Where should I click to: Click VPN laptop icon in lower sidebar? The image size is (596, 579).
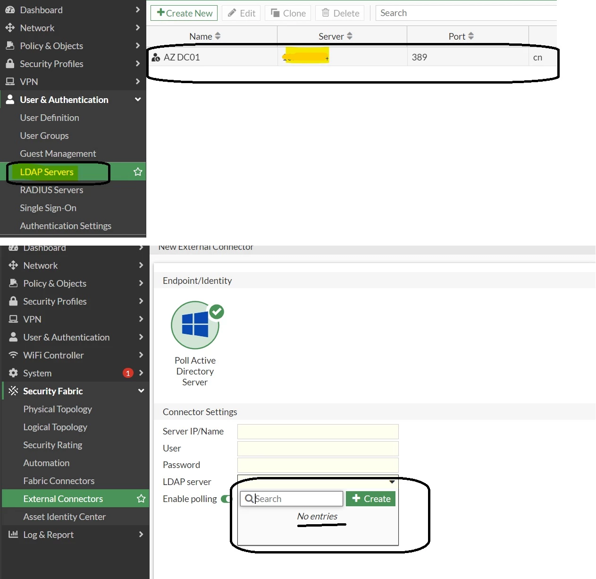(x=13, y=319)
